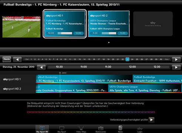
Task: Select day 22 in the date strip
Action: (122, 59)
